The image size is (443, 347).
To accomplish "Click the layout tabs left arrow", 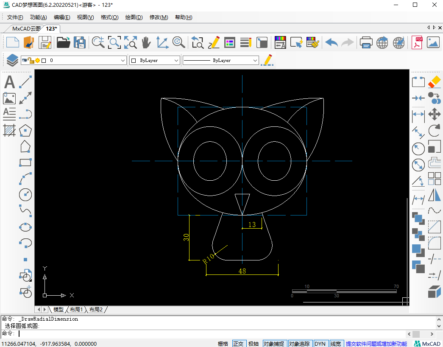I will pos(39,309).
